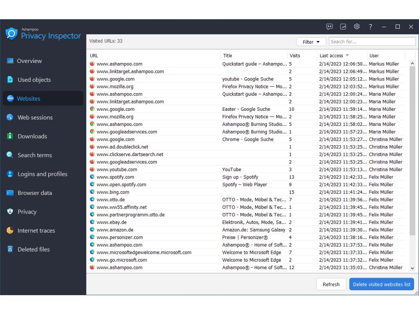Click the help question mark icon
419x314 pixels.
(370, 27)
